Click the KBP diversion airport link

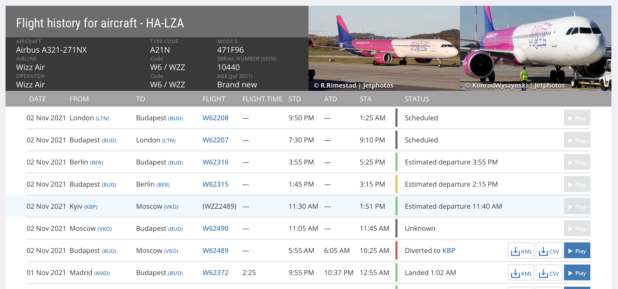[449, 251]
